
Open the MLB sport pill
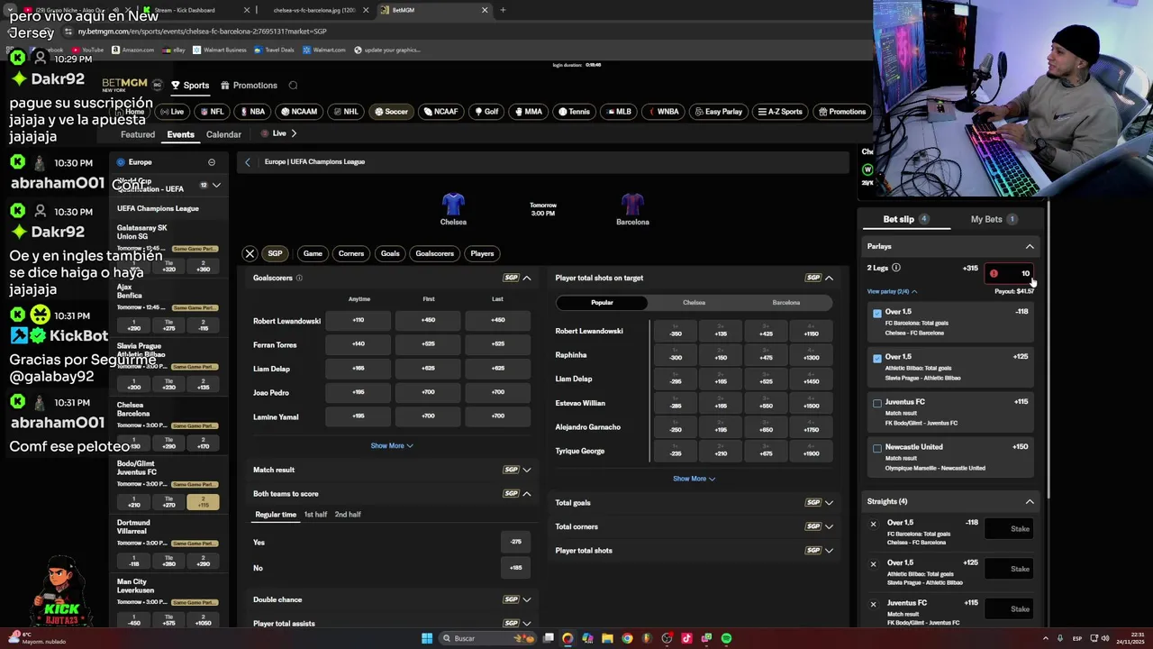618,112
